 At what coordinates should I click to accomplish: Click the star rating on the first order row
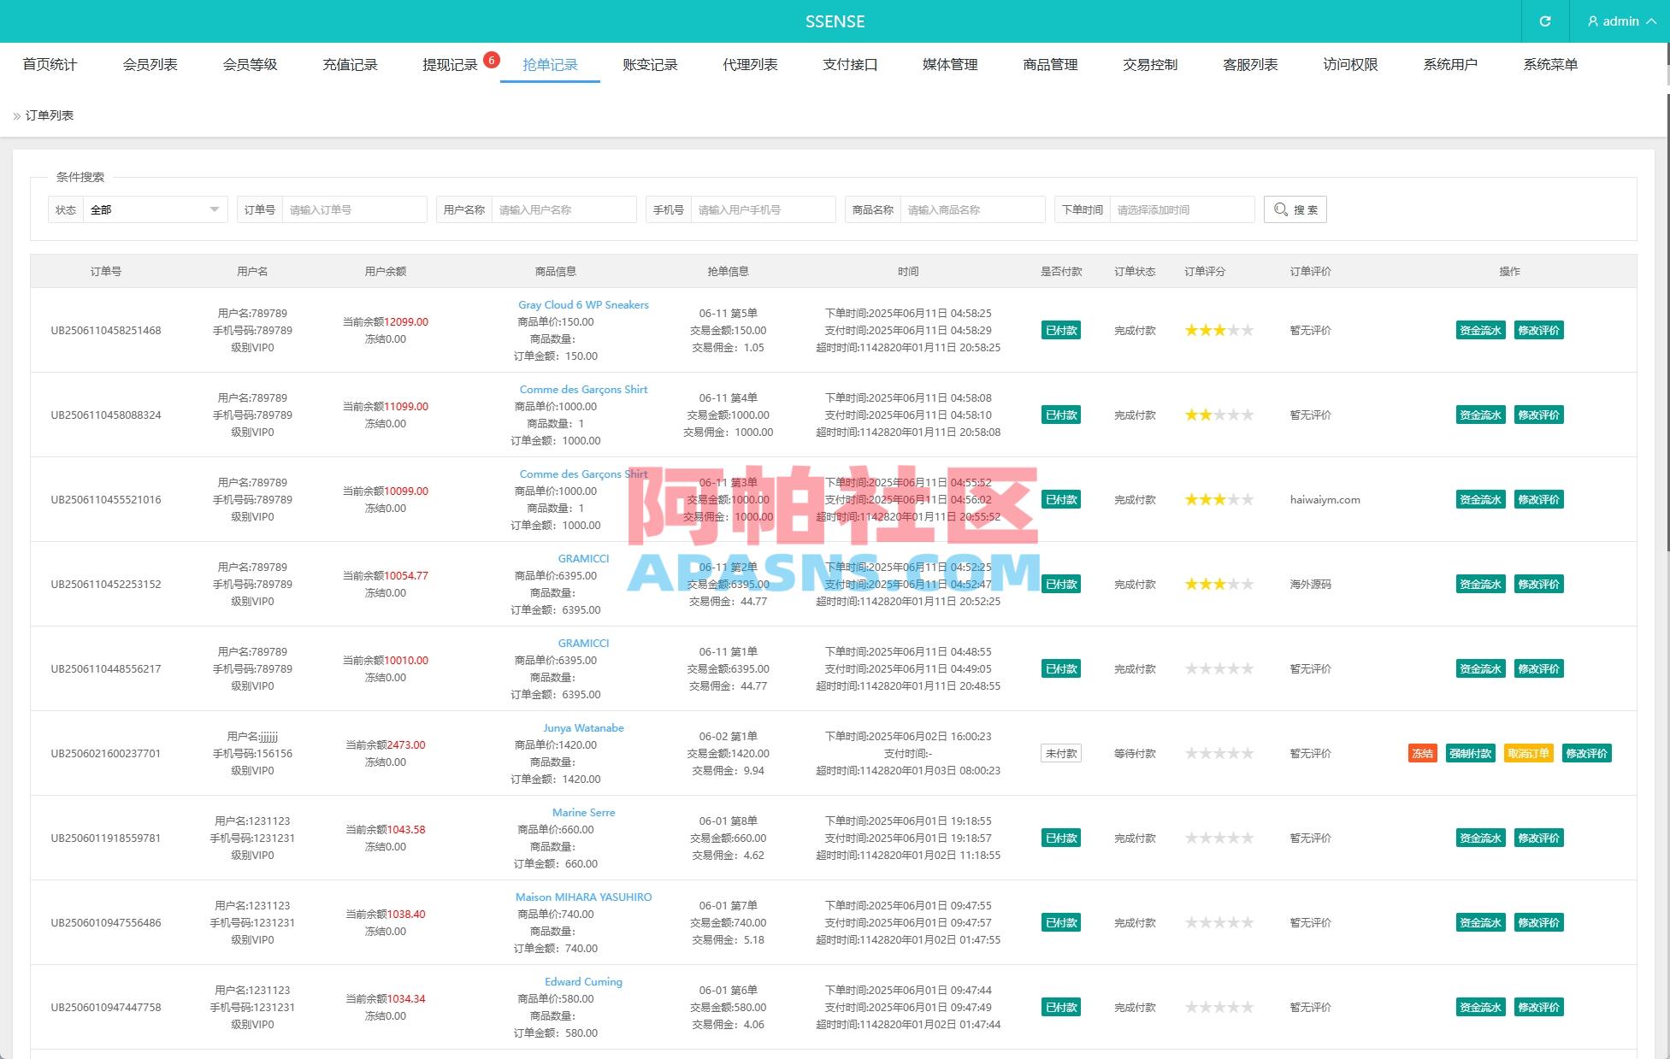pyautogui.click(x=1219, y=330)
